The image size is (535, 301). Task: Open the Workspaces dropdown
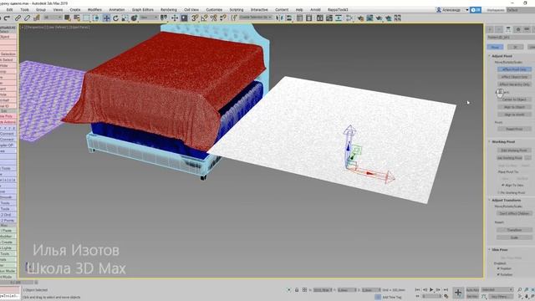click(520, 10)
